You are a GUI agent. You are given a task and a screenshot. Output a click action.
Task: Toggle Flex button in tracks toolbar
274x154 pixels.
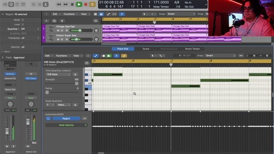pos(114,14)
